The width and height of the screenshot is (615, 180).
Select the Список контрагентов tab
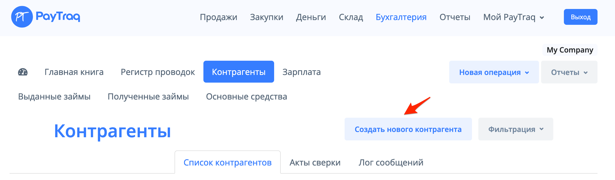[x=228, y=163]
